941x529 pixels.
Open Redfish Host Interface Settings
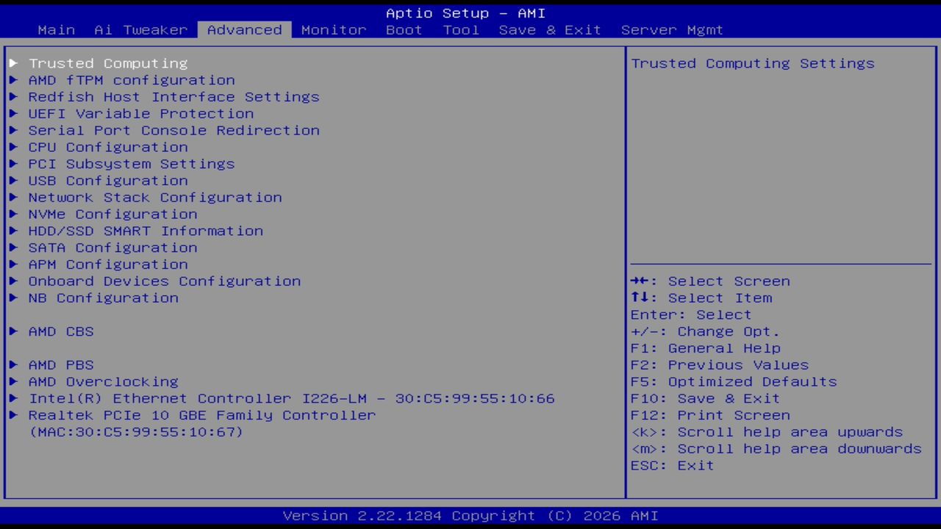[x=174, y=97]
